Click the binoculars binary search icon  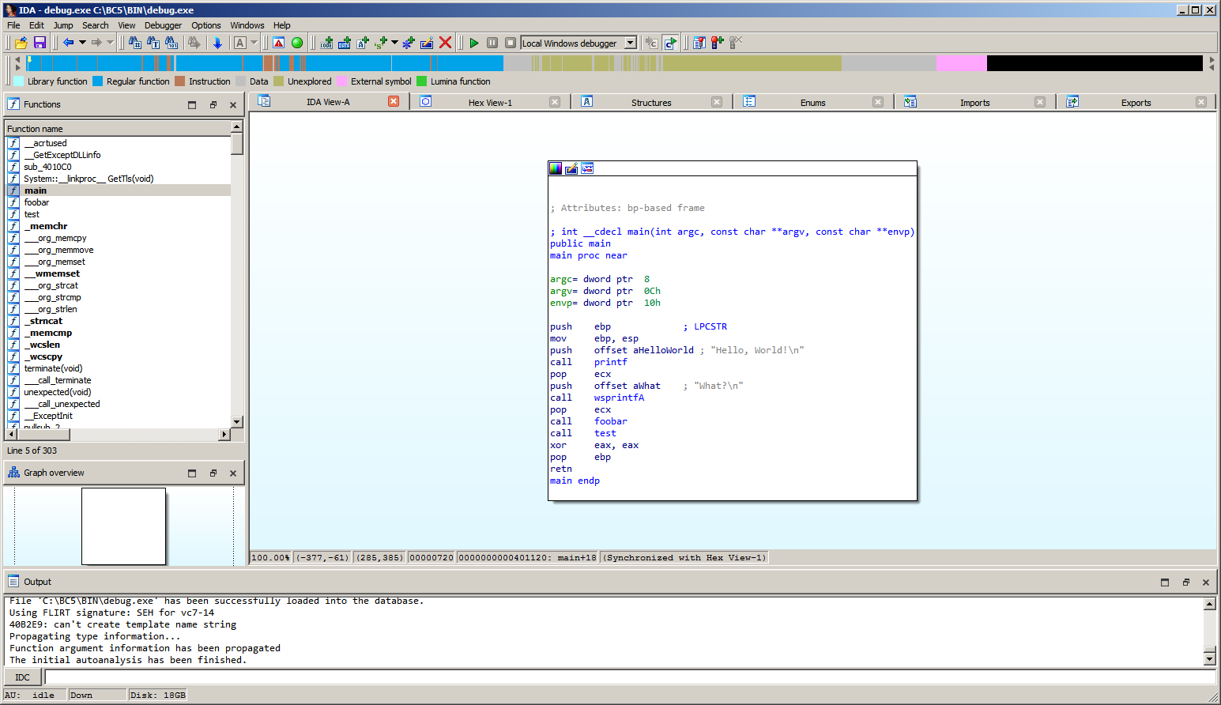[x=171, y=43]
